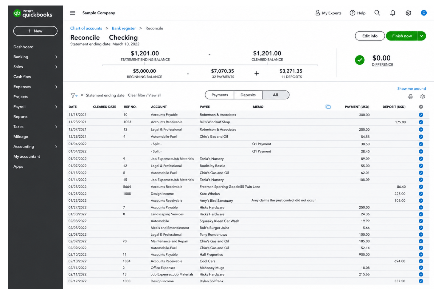This screenshot has width=441, height=294.
Task: Sort by the DATE column header
Action: click(73, 107)
